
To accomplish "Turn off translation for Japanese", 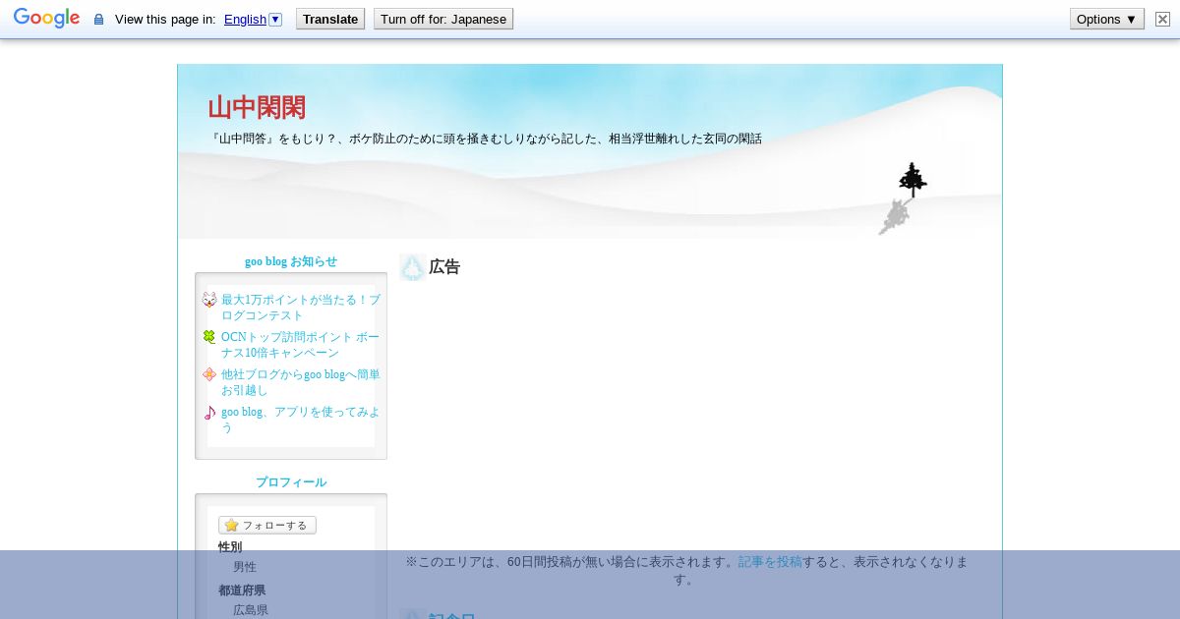I will [x=443, y=19].
